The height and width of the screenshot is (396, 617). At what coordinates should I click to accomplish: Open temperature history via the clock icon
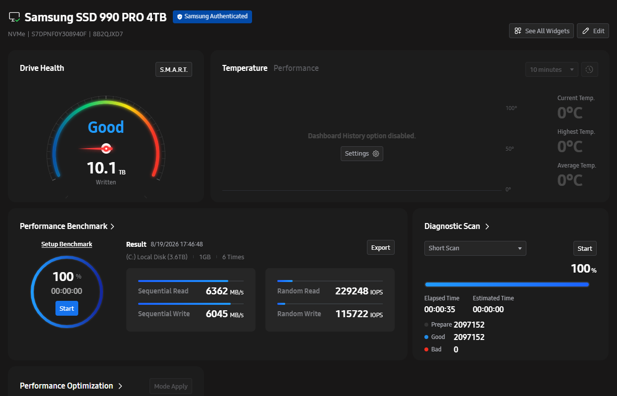pos(589,69)
